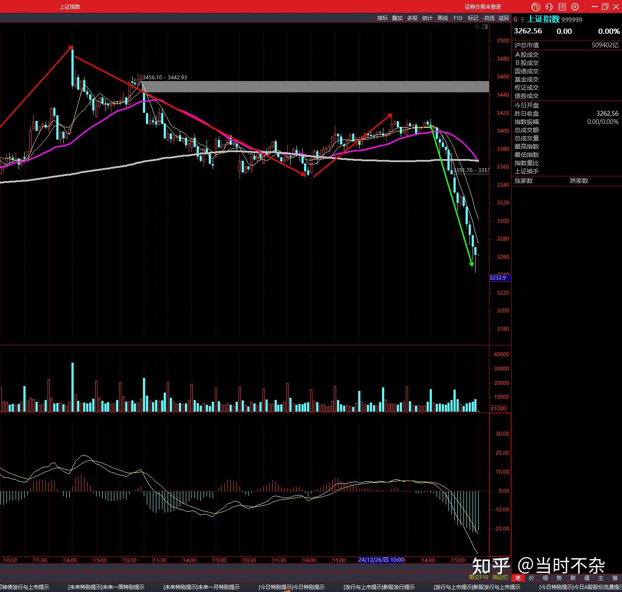The image size is (622, 592).
Task: Click the green list icon beside 上证指数
Action: click(x=522, y=20)
